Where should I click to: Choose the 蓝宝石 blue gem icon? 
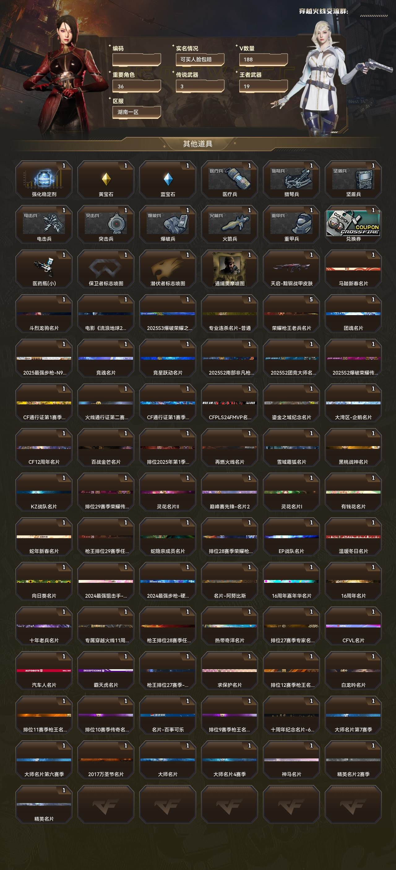coord(168,180)
